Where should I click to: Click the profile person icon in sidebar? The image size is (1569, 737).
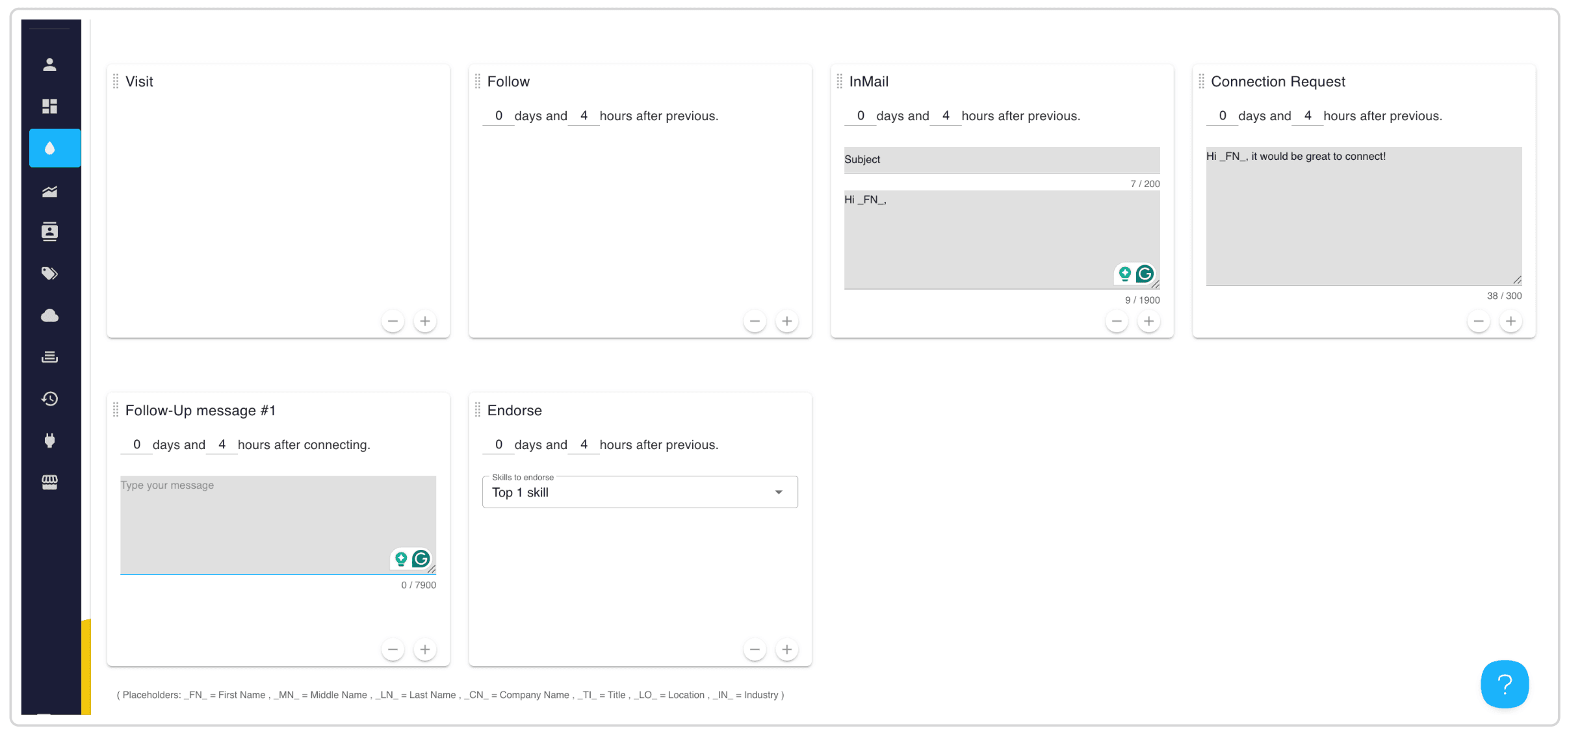[x=50, y=64]
